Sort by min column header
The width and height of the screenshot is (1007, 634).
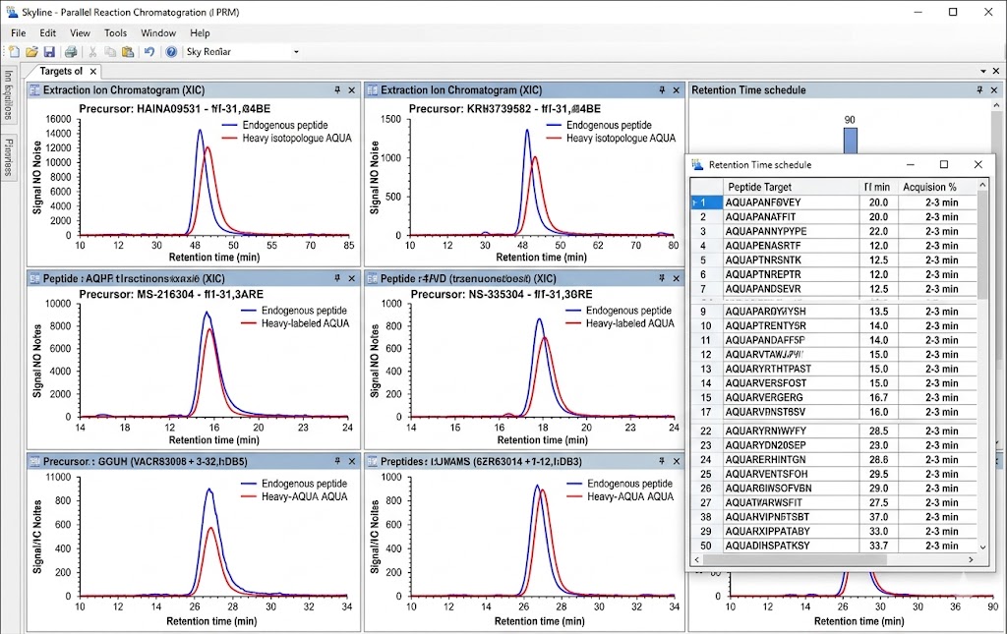878,187
